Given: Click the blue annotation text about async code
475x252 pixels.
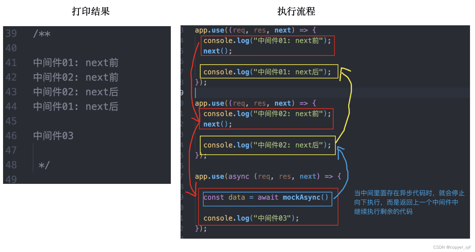Looking at the screenshot, I should pos(409,202).
